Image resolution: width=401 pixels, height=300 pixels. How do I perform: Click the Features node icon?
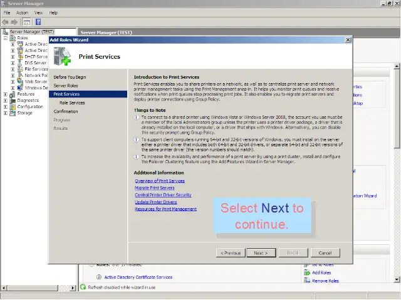(x=13, y=94)
